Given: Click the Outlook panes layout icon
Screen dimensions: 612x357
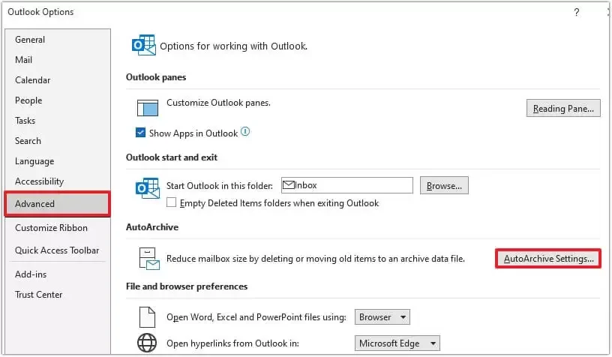Looking at the screenshot, I should [148, 107].
